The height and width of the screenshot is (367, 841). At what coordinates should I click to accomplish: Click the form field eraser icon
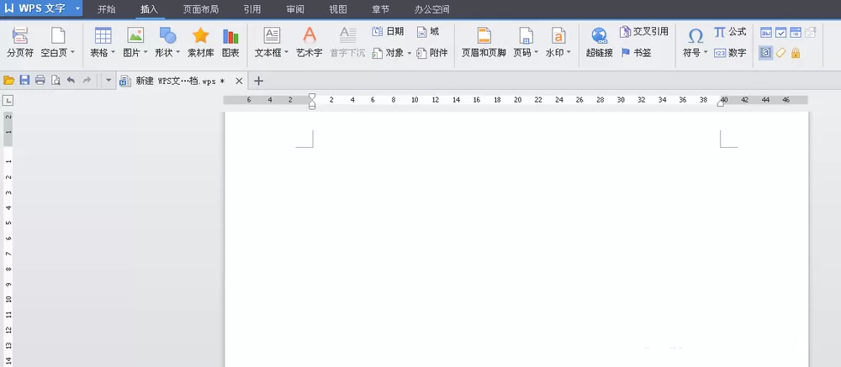click(780, 53)
